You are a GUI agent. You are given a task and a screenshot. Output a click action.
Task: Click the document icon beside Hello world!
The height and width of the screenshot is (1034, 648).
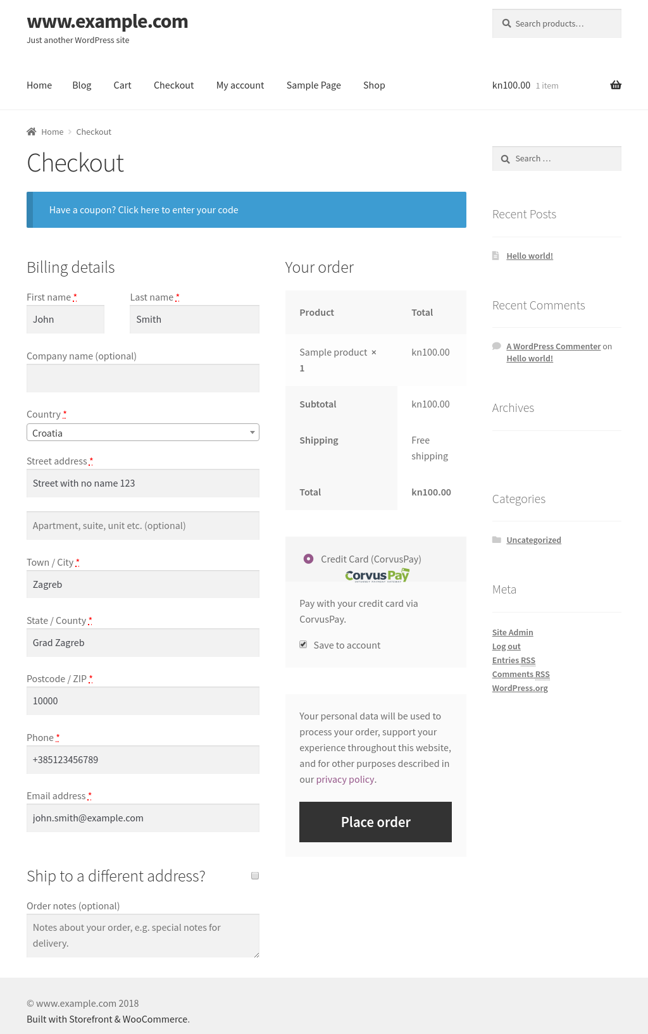496,256
